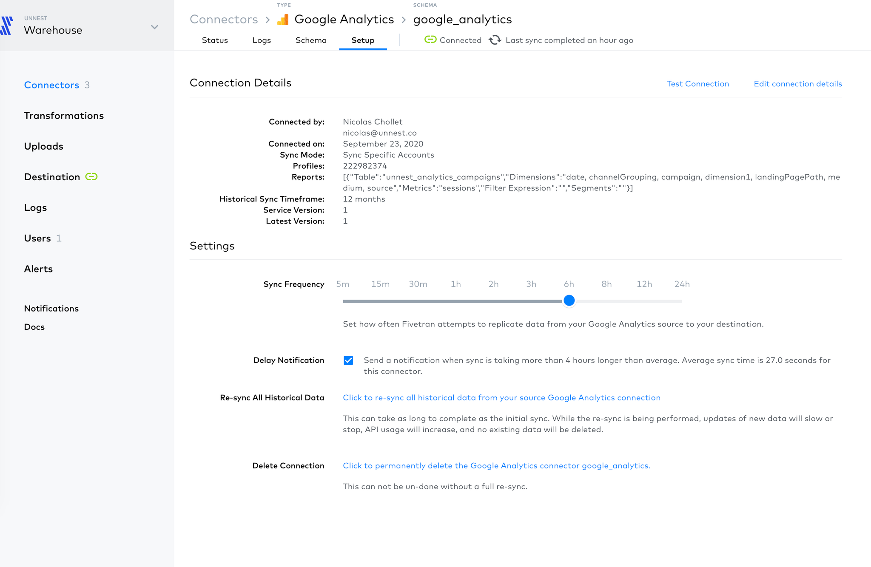Click the green Destination status icon
Viewport: 871px width, 567px height.
[x=91, y=176]
